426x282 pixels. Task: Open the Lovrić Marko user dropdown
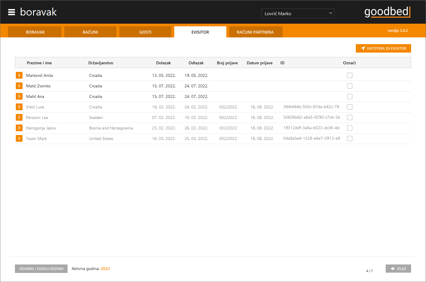(298, 13)
